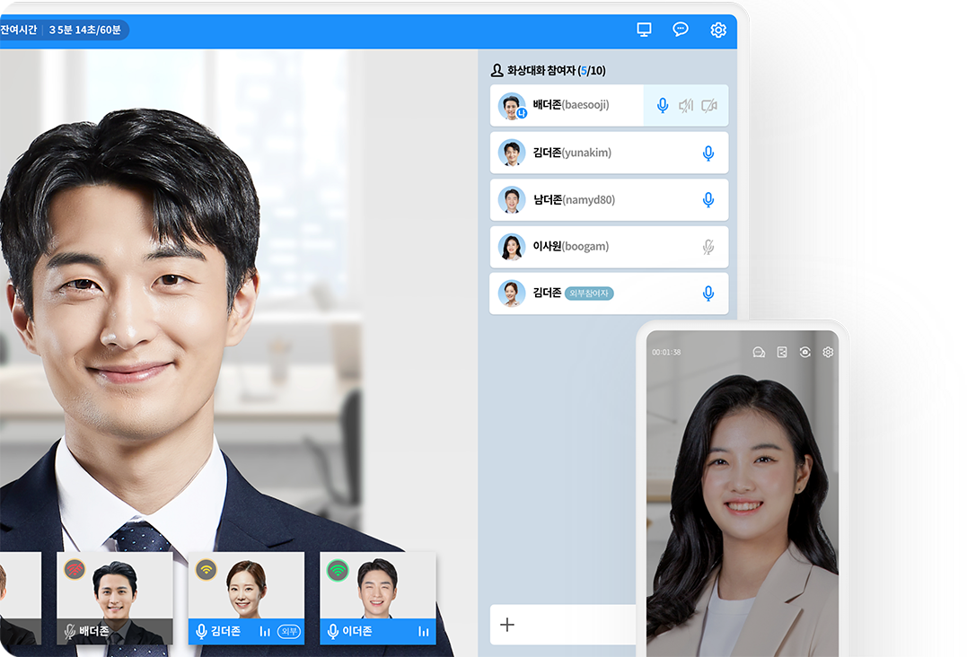Open the settings gear in blue header

(x=718, y=30)
